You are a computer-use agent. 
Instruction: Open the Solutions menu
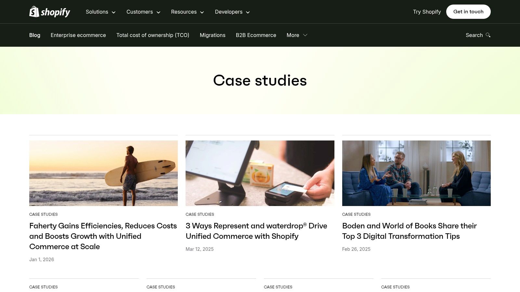[x=101, y=12]
